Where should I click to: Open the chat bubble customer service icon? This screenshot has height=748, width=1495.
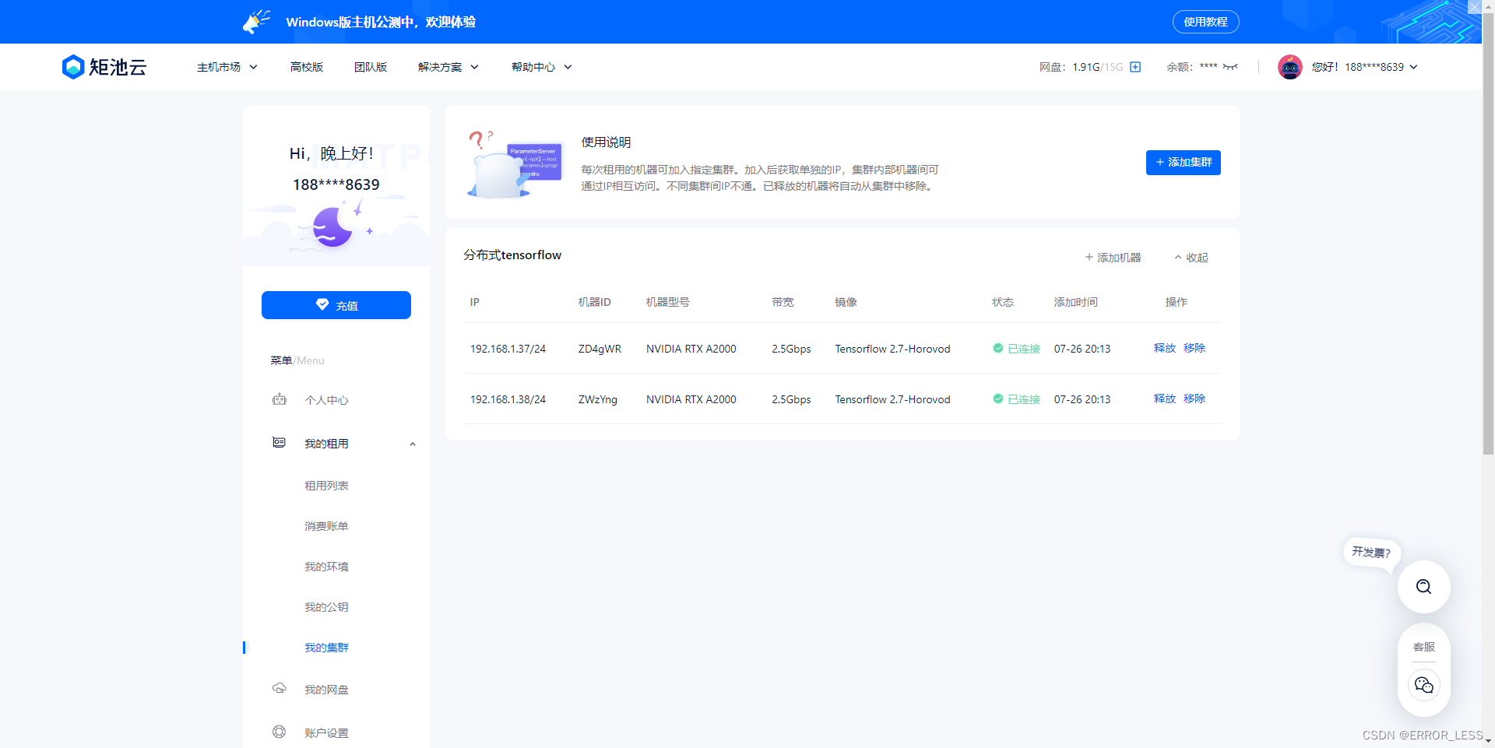(x=1423, y=684)
